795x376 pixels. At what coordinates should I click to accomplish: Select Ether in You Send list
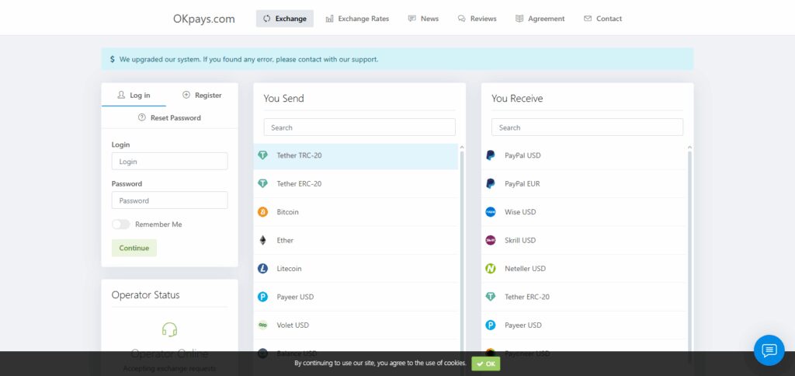pos(356,241)
